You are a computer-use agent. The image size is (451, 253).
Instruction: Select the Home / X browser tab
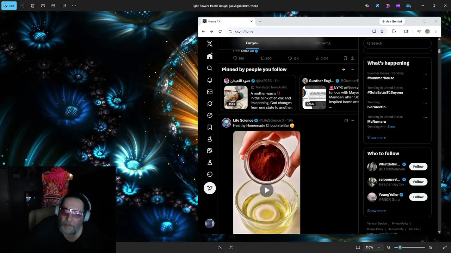pos(228,21)
